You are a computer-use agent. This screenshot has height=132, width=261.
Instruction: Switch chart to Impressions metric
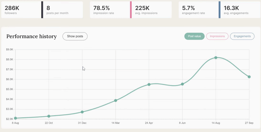[217, 36]
